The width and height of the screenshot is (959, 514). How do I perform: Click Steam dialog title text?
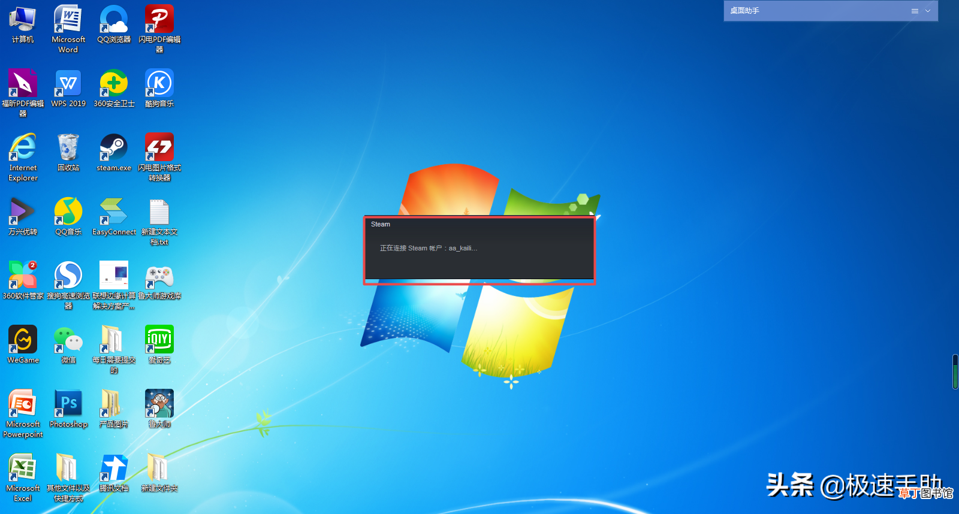(381, 224)
